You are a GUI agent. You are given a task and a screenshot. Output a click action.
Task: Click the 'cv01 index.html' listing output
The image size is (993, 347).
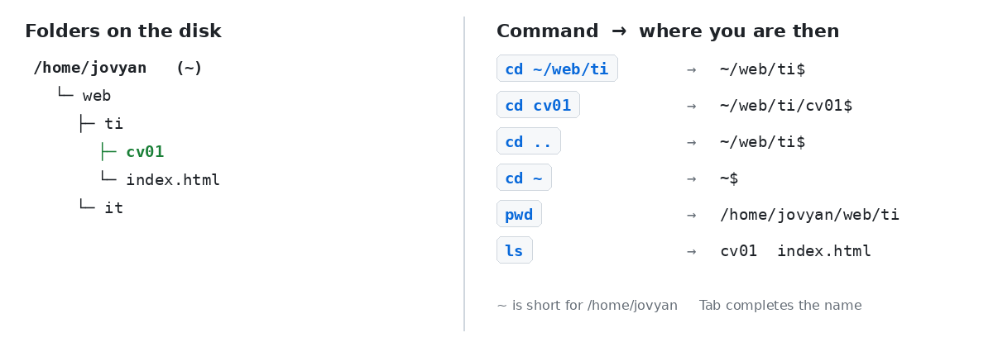(x=795, y=251)
